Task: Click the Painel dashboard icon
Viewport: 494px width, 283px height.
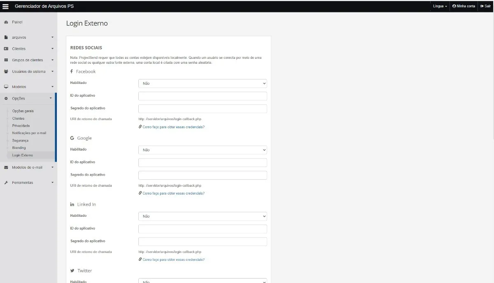Action: 6,22
